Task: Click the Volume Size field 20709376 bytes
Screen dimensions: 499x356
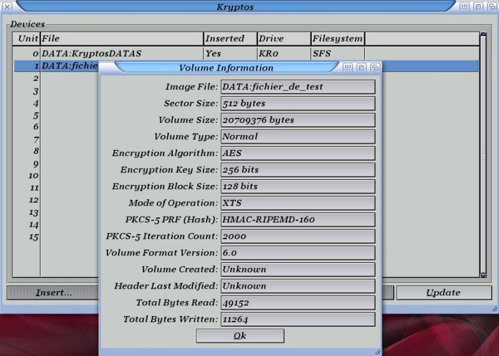Action: 298,120
